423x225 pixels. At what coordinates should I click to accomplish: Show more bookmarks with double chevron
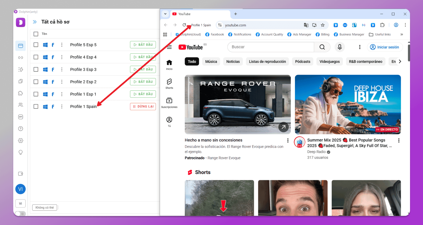coord(402,34)
